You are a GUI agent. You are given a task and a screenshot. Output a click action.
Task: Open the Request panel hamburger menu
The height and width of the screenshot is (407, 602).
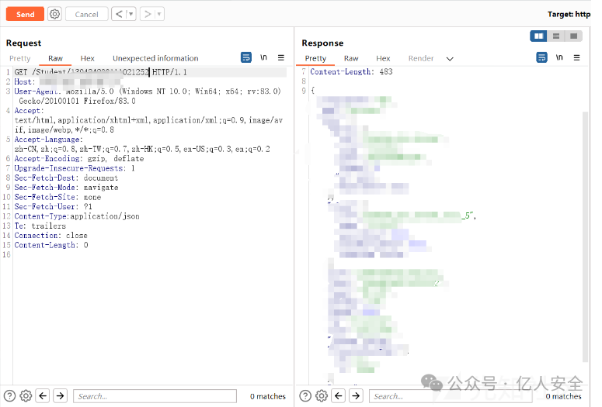click(281, 57)
